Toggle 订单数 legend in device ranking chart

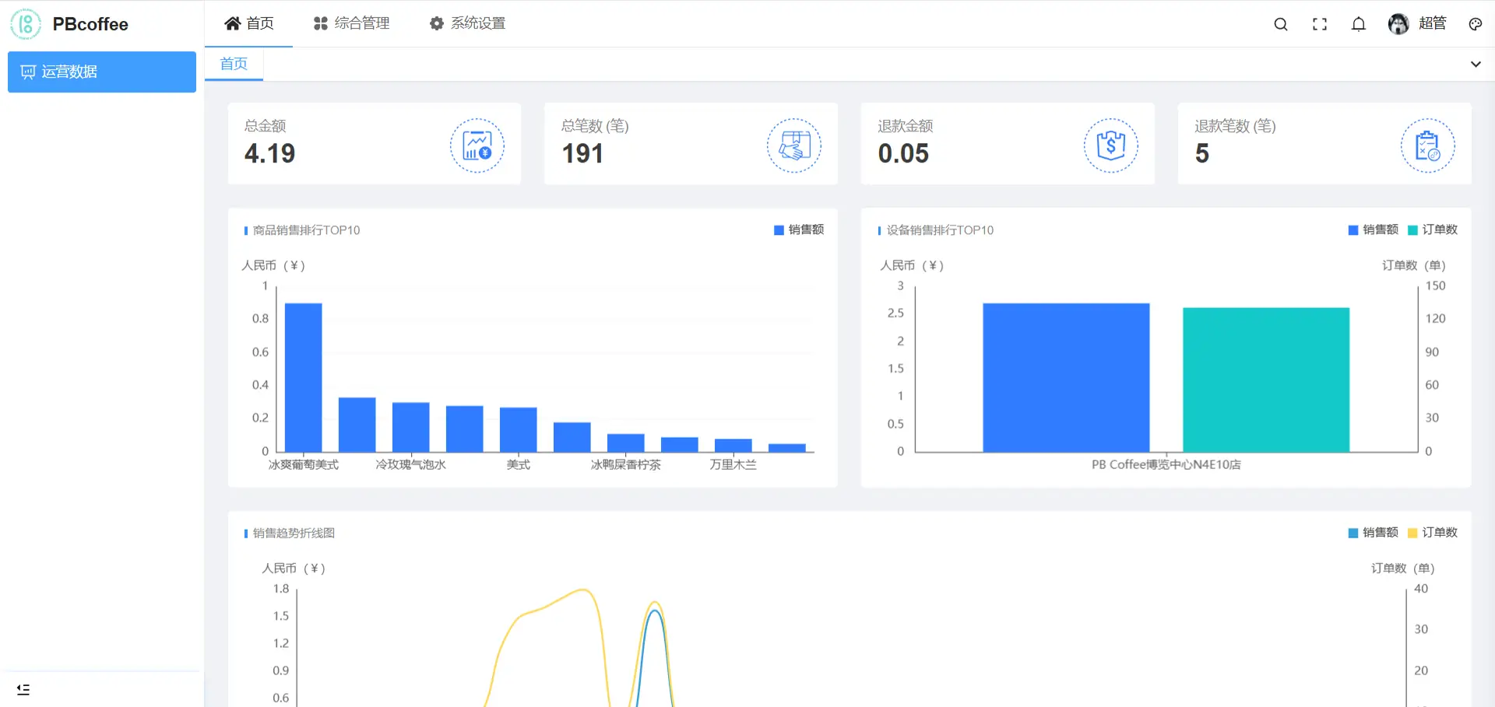click(x=1433, y=229)
